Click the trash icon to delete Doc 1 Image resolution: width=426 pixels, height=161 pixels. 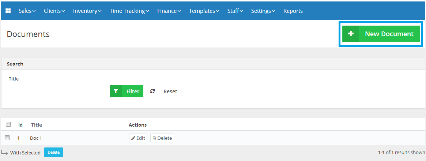(x=154, y=138)
